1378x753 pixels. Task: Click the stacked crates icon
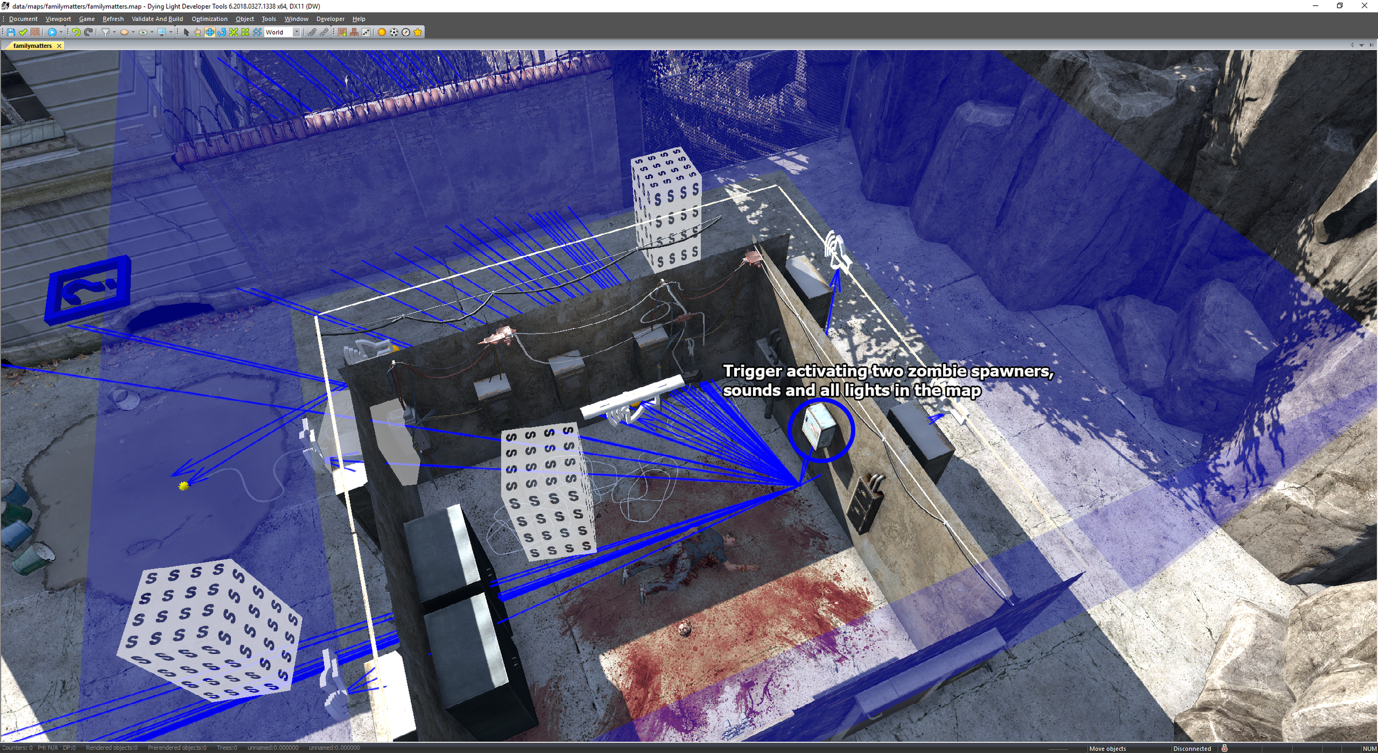(354, 32)
